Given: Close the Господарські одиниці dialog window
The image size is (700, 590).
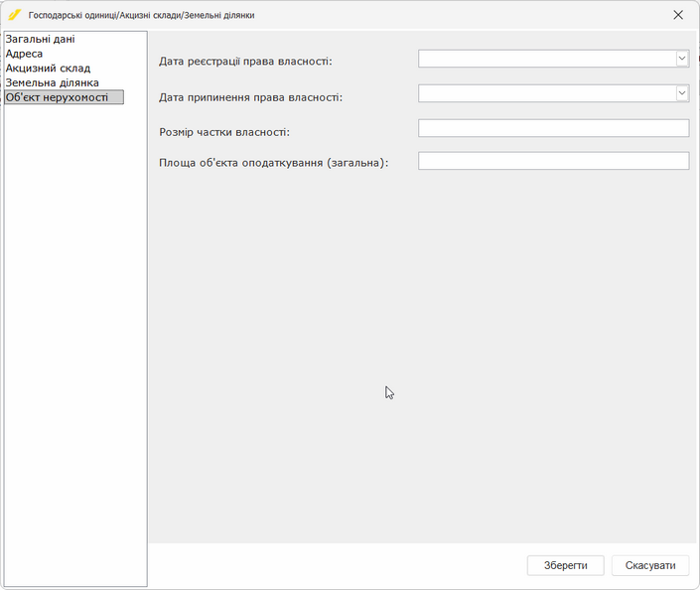Looking at the screenshot, I should coord(678,15).
